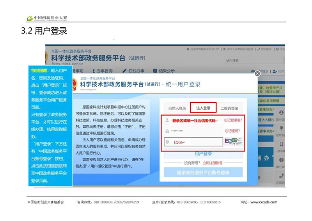Click the password input field
The width and height of the screenshot is (312, 221).
point(193,131)
